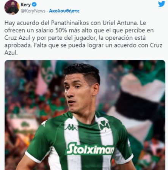Click the Kappa logo on the shirt
Screen dimensions: 168x170
[71, 127]
